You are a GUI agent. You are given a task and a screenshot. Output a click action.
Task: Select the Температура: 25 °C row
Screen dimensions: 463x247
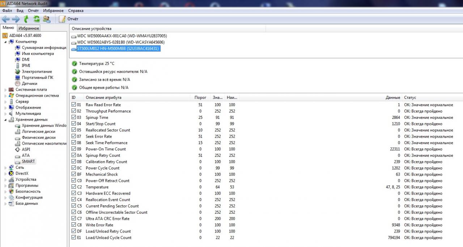point(93,63)
